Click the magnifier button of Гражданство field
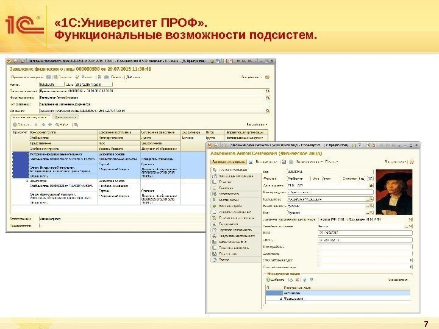The width and height of the screenshot is (439, 329). pos(371,199)
